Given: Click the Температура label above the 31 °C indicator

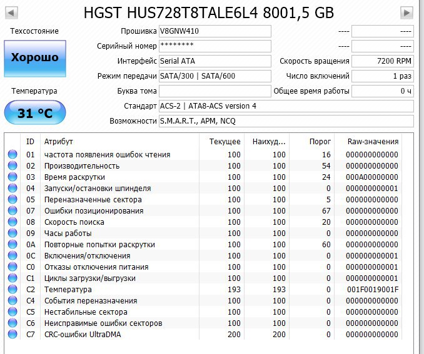Looking at the screenshot, I should coord(34,91).
